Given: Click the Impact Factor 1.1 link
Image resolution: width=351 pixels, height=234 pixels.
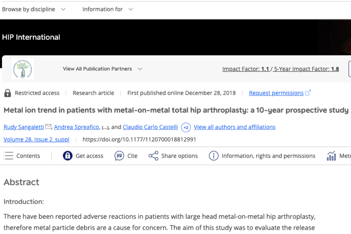Looking at the screenshot, I should point(246,69).
